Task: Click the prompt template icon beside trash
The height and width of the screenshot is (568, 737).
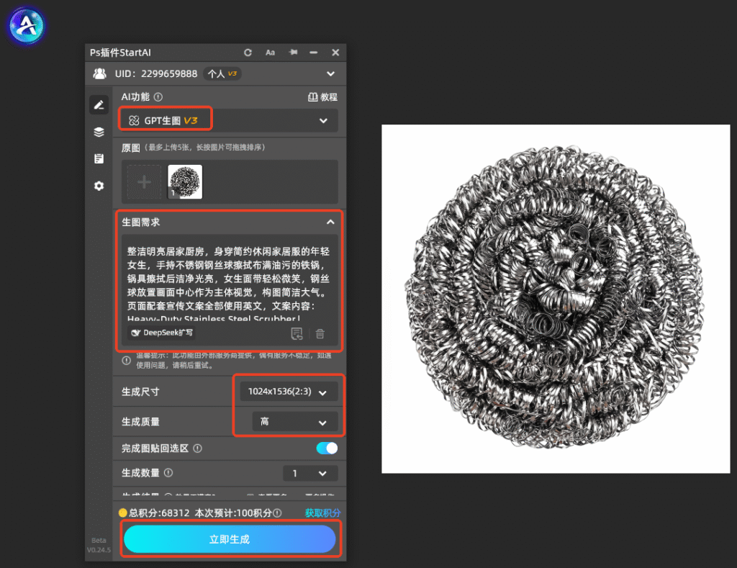Action: click(297, 334)
